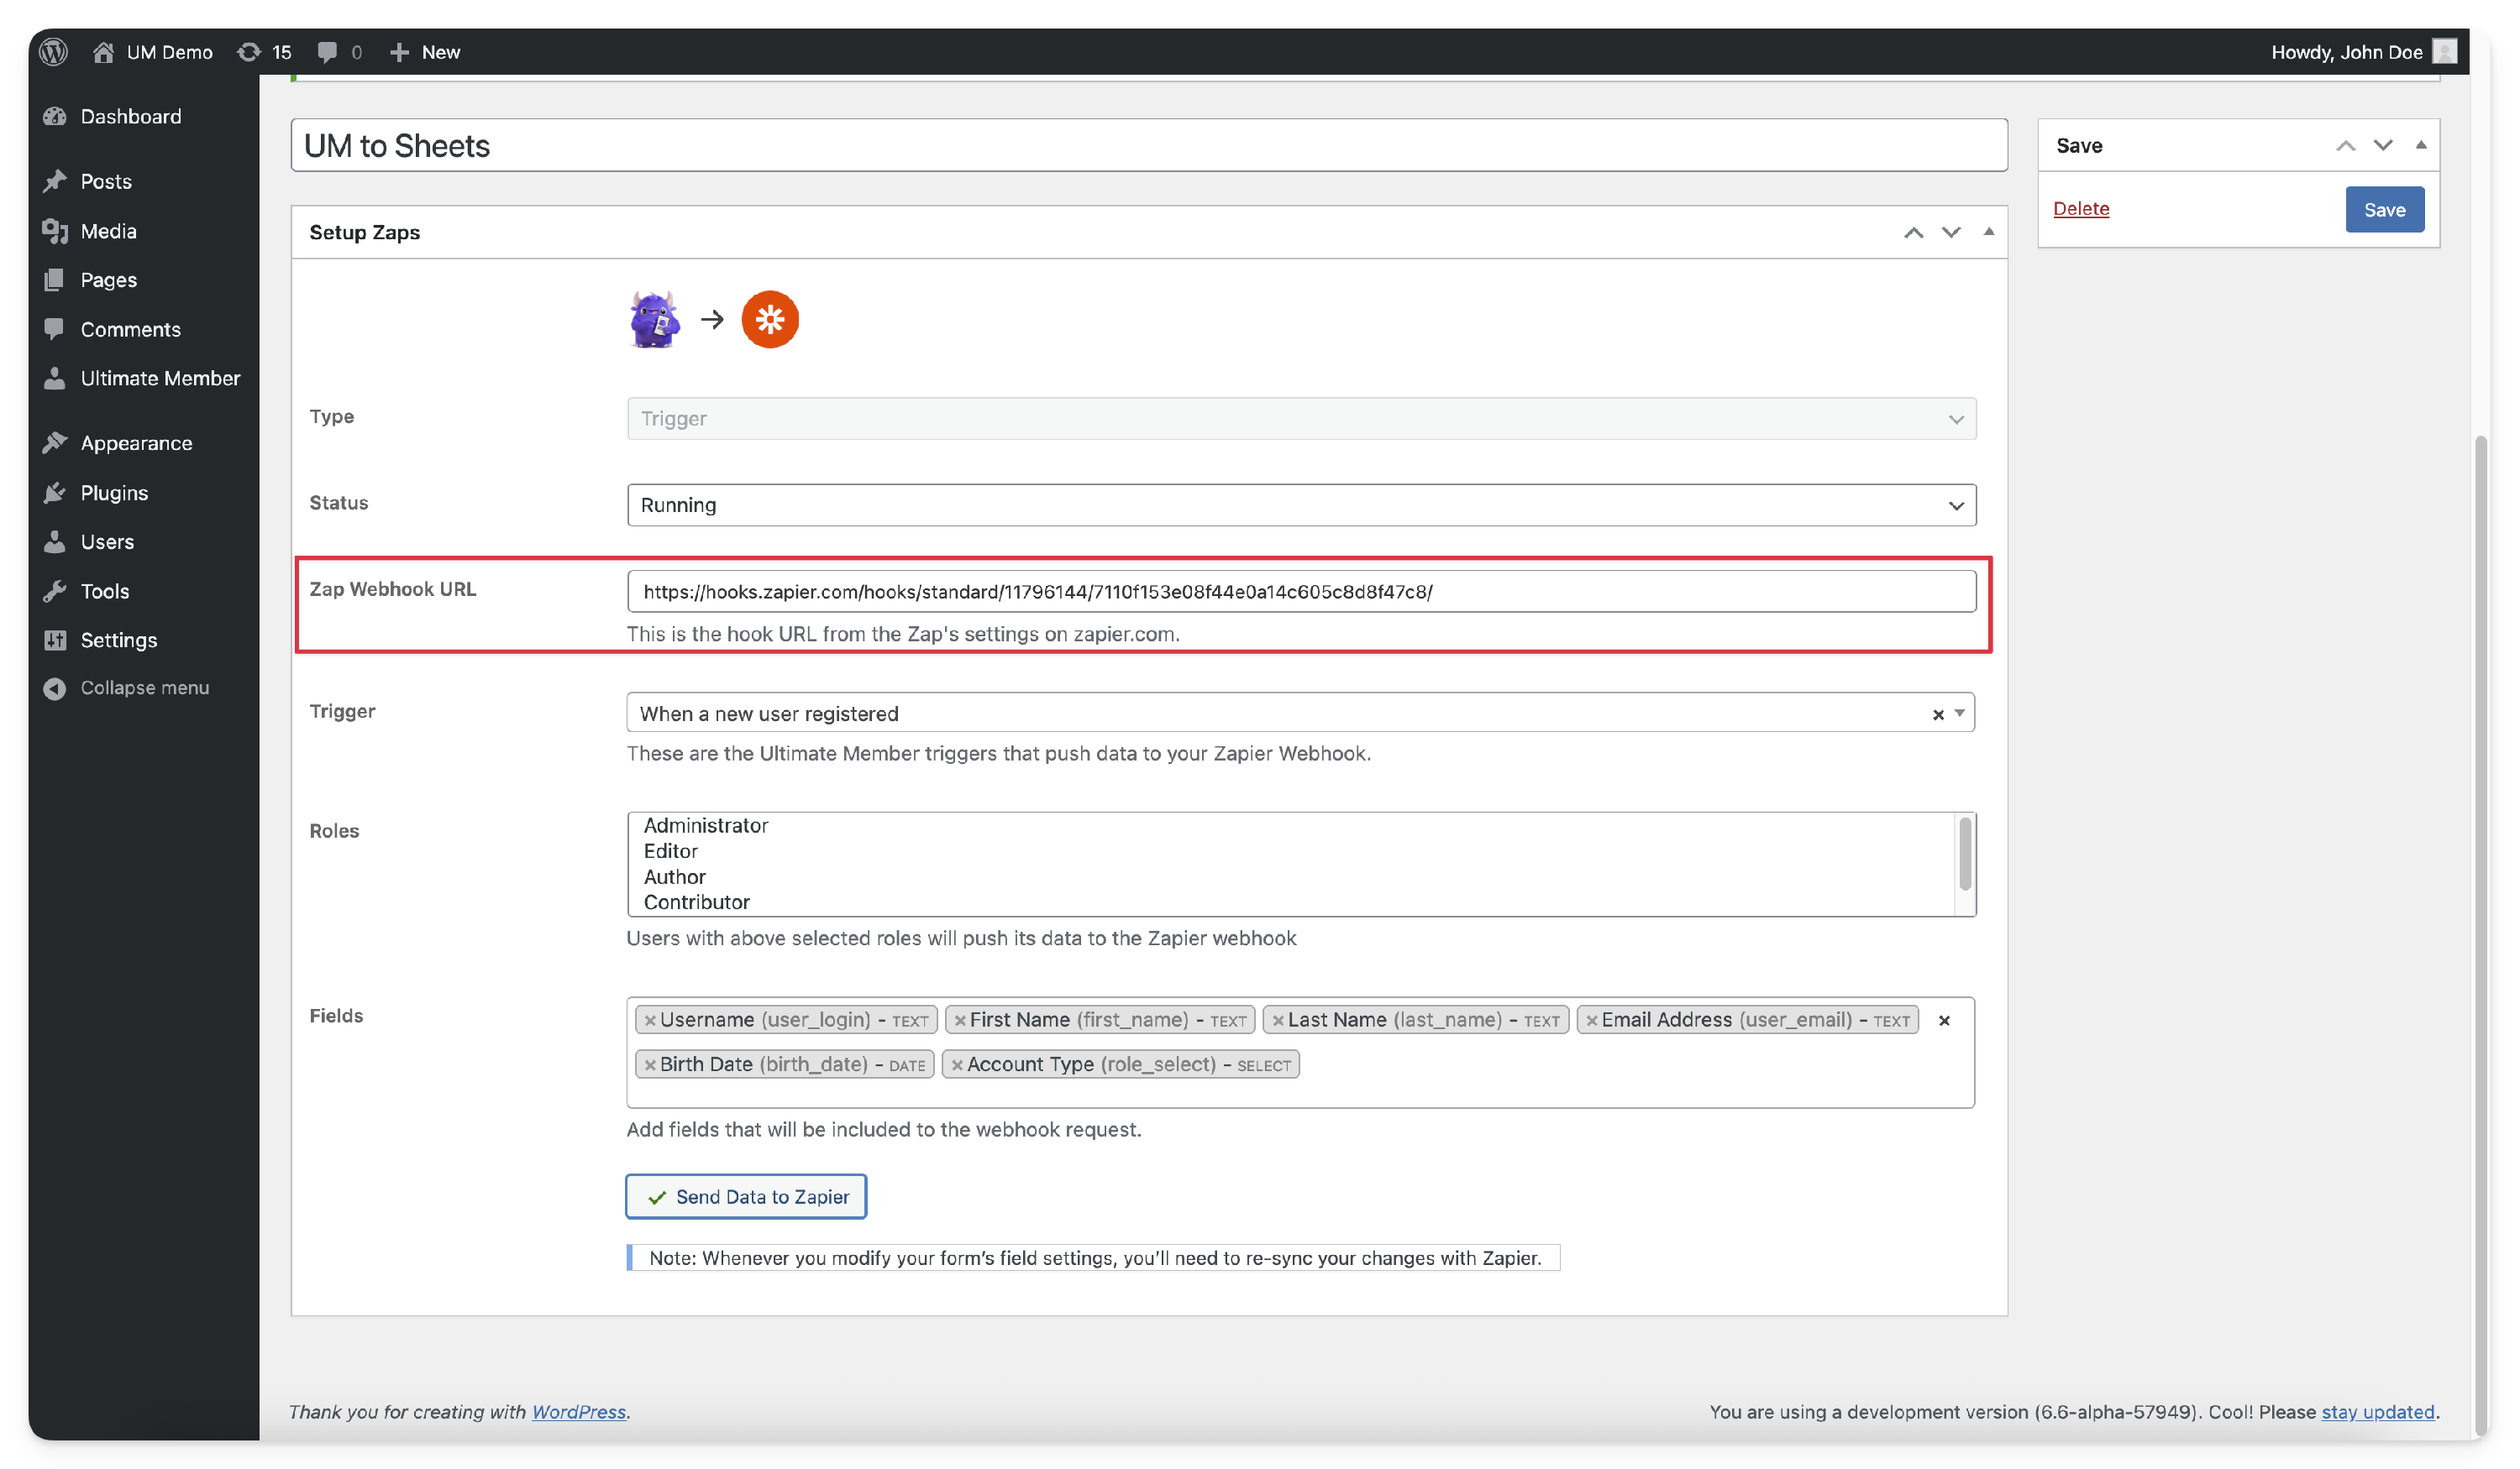
Task: Click the Ultimate Member person icon
Action: (55, 378)
